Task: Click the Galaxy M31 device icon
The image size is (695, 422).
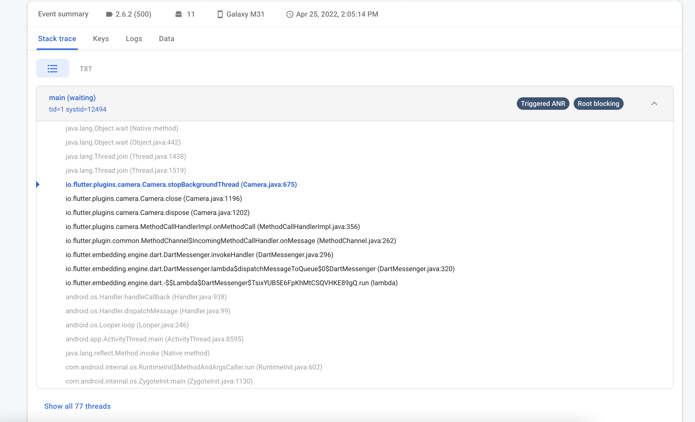Action: pyautogui.click(x=220, y=14)
